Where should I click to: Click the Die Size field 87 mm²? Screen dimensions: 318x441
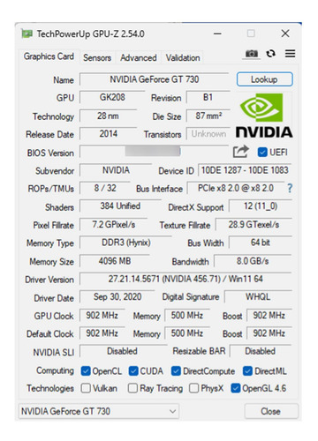208,116
